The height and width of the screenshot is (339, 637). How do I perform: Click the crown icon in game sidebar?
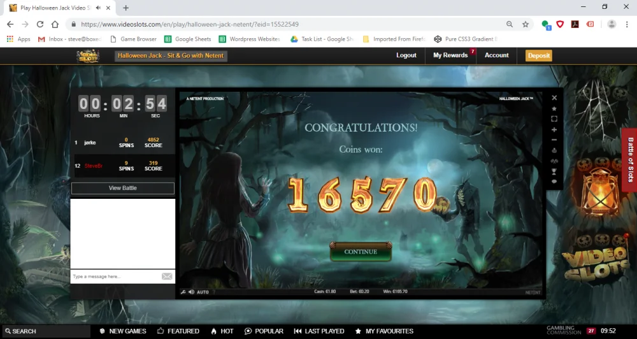point(554,150)
